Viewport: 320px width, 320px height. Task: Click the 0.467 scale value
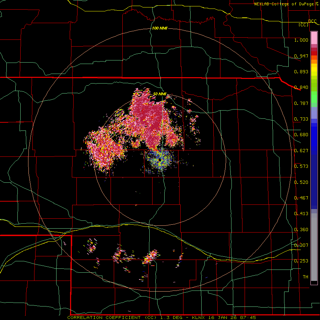301,198
